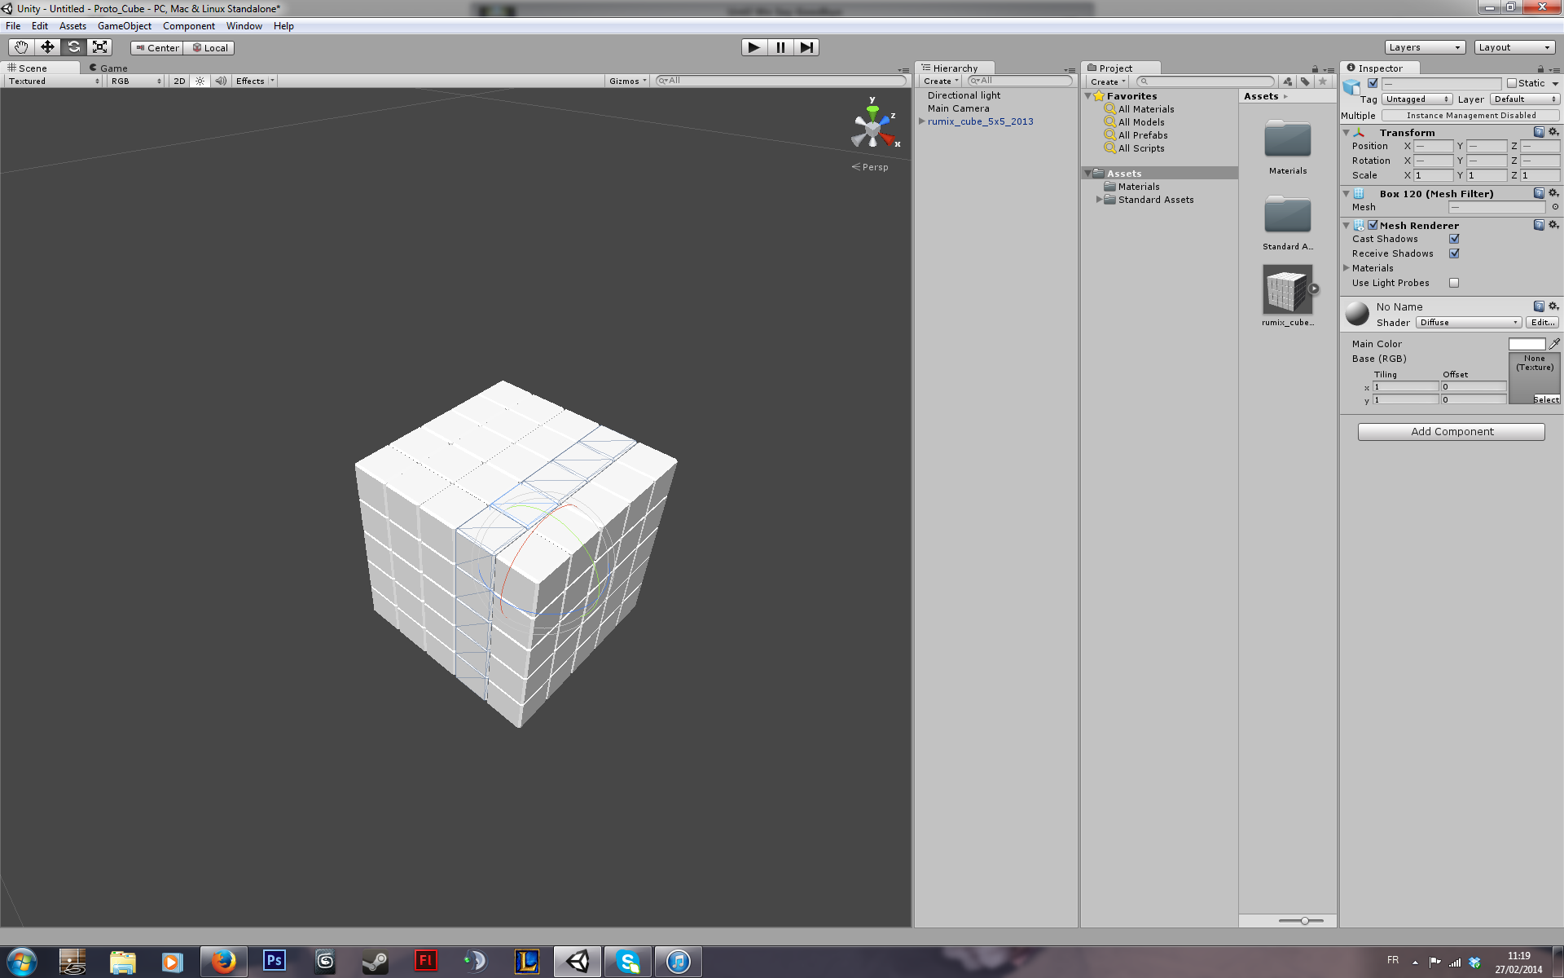Toggle the object active checkbox

click(1373, 83)
